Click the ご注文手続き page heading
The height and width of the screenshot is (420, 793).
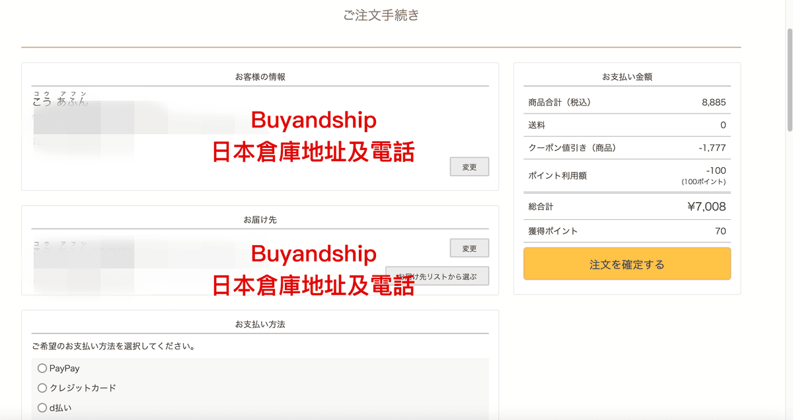click(x=381, y=15)
